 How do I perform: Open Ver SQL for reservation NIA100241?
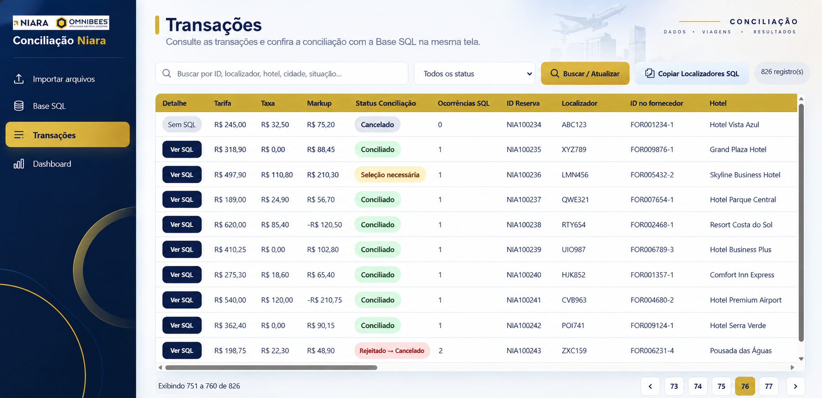pyautogui.click(x=182, y=300)
